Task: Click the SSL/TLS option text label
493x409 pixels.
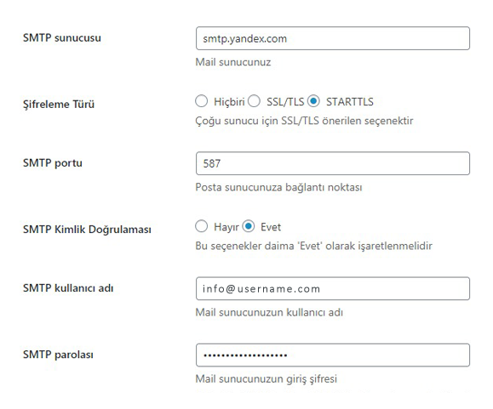Action: point(285,102)
